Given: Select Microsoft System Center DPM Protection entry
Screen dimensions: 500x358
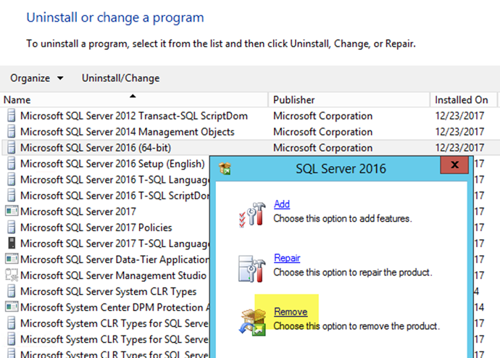Looking at the screenshot, I should (x=114, y=307).
